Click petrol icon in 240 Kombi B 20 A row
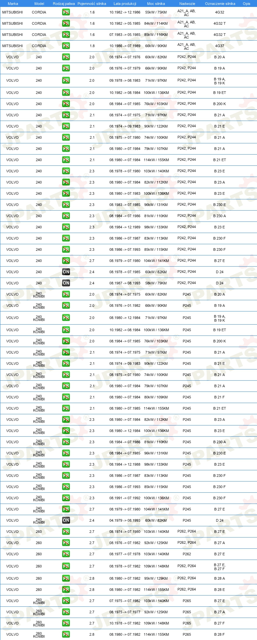Screen dimensions: 257x640 tap(66, 294)
